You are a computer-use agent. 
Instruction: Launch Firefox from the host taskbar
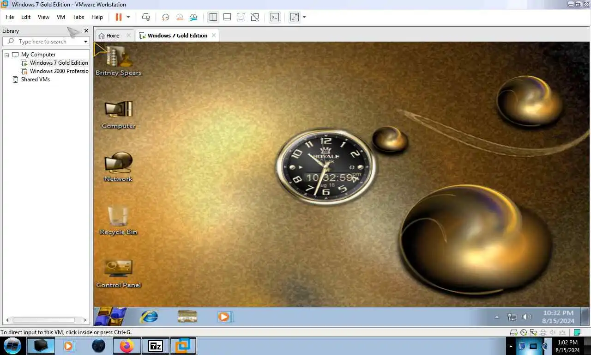click(126, 346)
